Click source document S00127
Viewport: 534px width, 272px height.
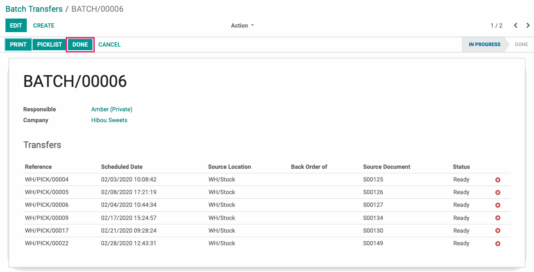pos(373,205)
